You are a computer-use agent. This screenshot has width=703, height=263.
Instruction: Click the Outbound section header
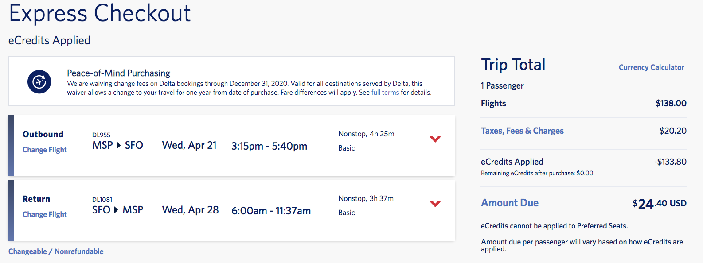[43, 134]
